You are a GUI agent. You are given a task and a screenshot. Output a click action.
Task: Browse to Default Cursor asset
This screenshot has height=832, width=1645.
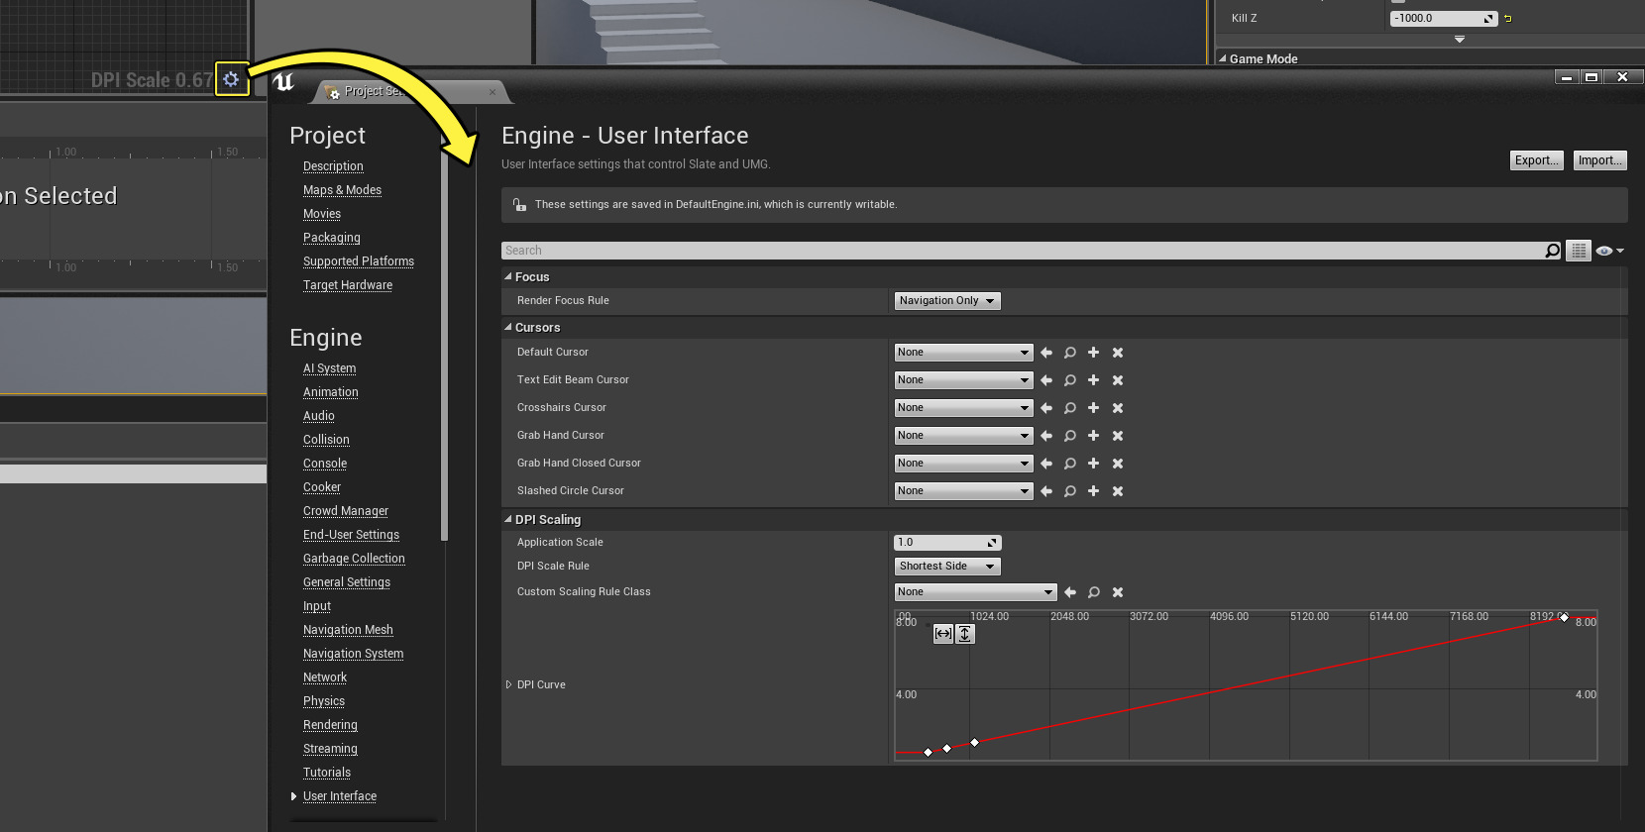1070,353
